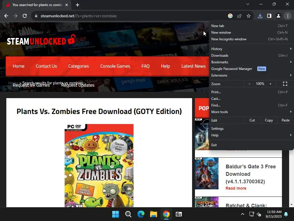
Task: Click Baldur's Gate 3 thumbnail
Action: pyautogui.click(x=207, y=174)
